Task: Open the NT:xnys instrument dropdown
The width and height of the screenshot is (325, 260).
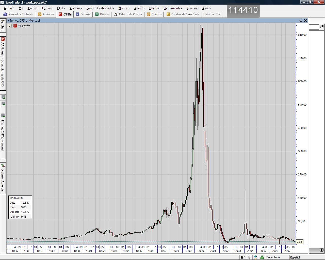Action: point(23,26)
